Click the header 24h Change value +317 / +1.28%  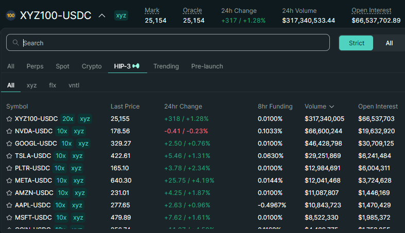pos(243,21)
